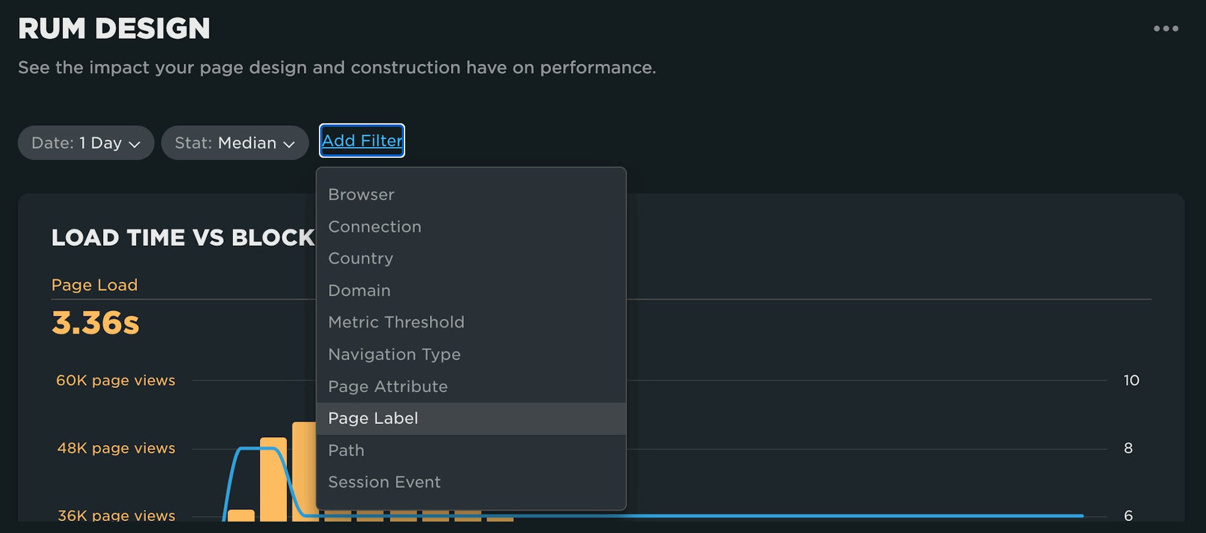The width and height of the screenshot is (1206, 533).
Task: Select Session Event filter option
Action: click(384, 482)
